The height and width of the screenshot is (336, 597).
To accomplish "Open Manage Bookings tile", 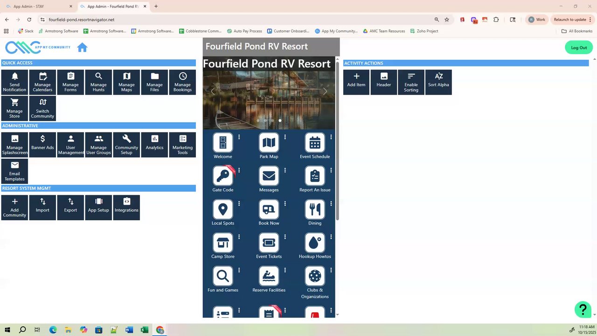I will (182, 82).
